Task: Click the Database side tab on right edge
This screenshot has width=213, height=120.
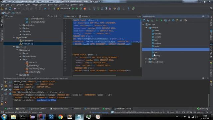Action: tap(211, 34)
